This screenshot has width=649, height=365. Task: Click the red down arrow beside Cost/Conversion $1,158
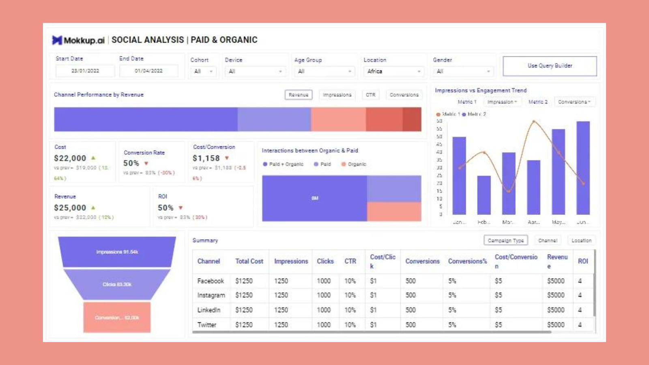coord(227,158)
